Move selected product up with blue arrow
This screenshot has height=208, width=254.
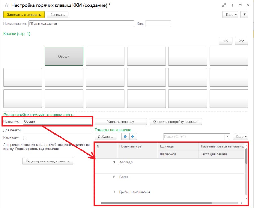tap(125, 136)
